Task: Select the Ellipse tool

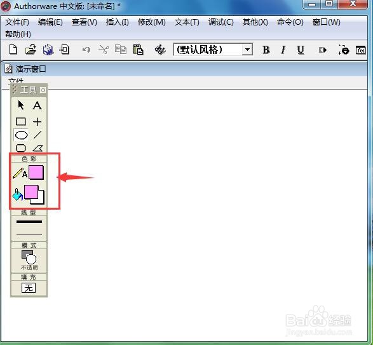Action: coord(21,135)
